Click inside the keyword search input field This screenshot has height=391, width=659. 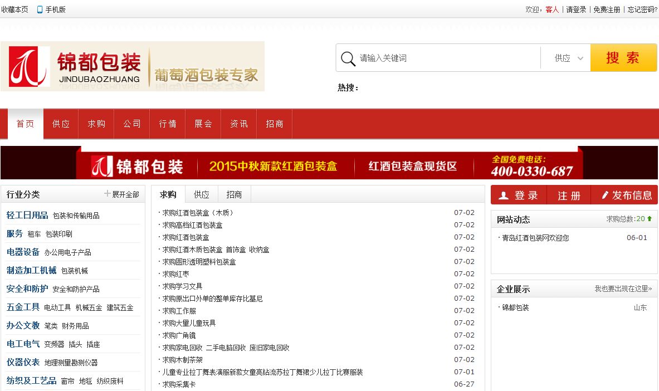[x=440, y=58]
